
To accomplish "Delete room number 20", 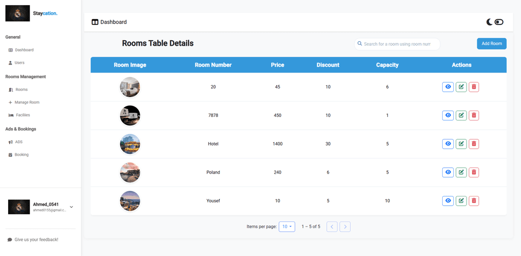I will tap(474, 87).
